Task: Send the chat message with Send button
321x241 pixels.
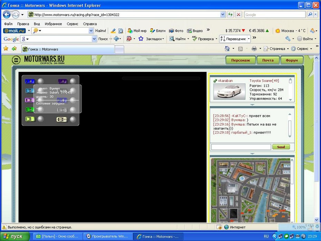Action: (281, 147)
